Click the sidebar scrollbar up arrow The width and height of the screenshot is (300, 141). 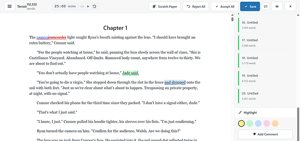click(298, 15)
